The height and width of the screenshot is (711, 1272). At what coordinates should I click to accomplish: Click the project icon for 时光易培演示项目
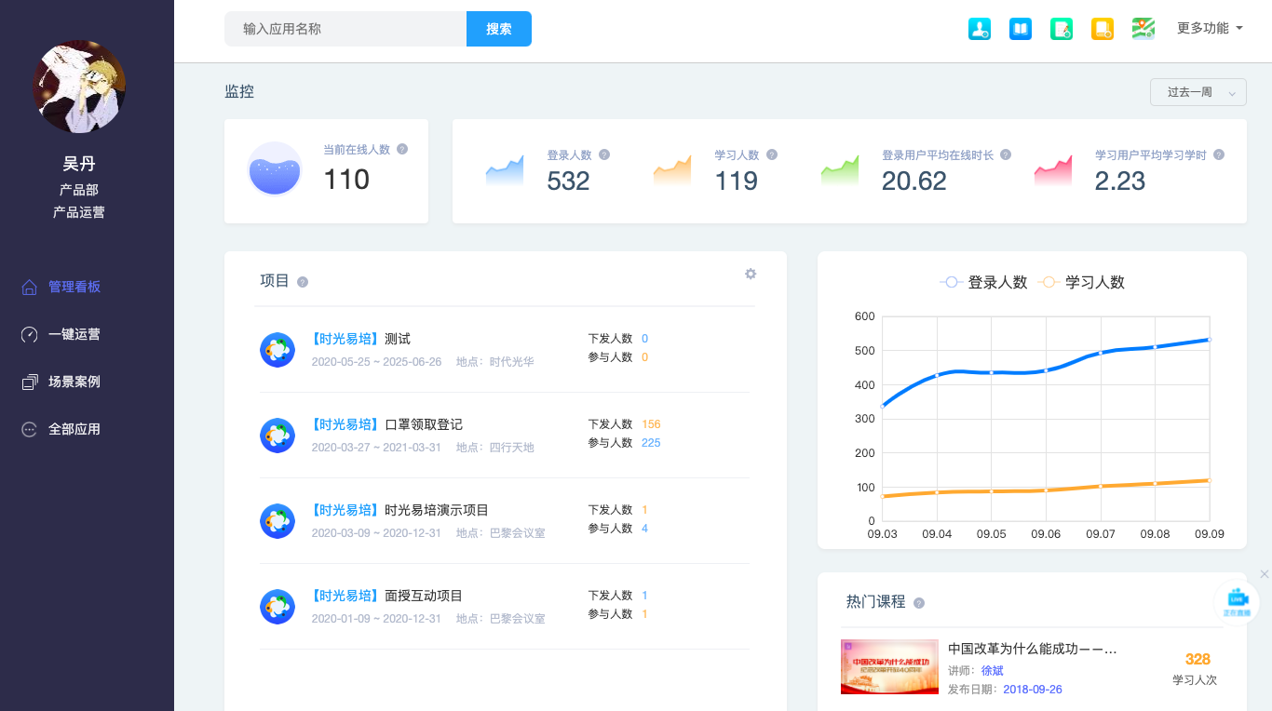(x=277, y=520)
